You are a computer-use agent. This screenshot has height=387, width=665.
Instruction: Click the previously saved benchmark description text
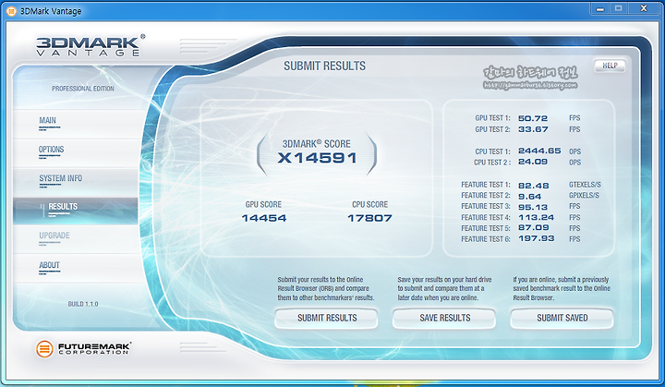(x=562, y=288)
